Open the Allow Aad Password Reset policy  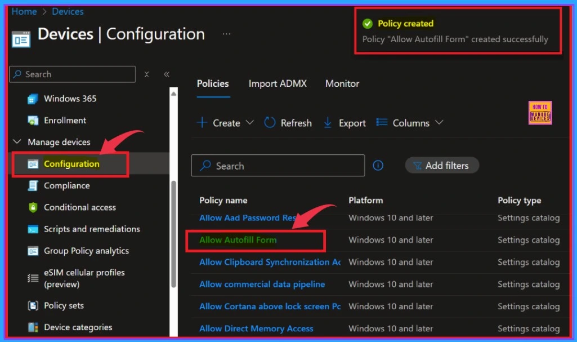(x=247, y=218)
